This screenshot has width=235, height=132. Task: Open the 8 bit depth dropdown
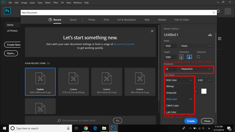204,80
